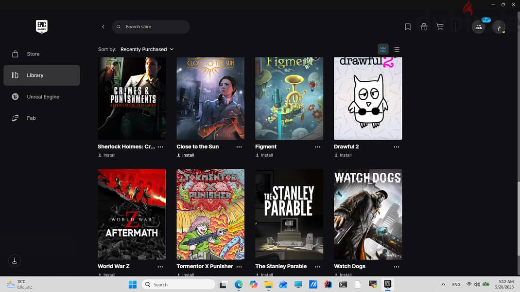Open the gift icon
520x292 pixels.
[x=424, y=27]
